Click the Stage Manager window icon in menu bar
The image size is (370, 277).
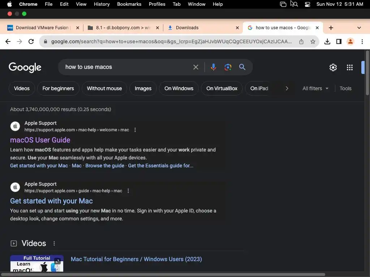[283, 4]
